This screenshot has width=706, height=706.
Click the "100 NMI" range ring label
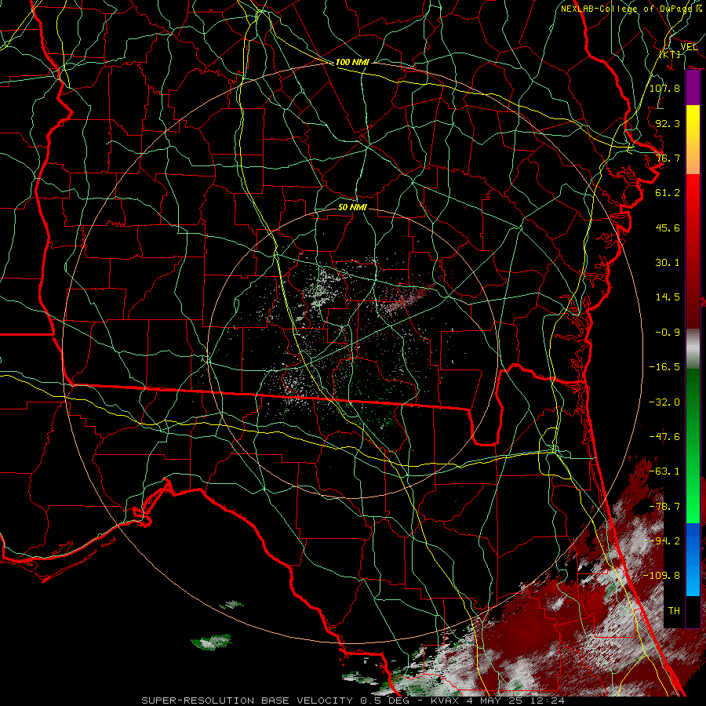[352, 62]
